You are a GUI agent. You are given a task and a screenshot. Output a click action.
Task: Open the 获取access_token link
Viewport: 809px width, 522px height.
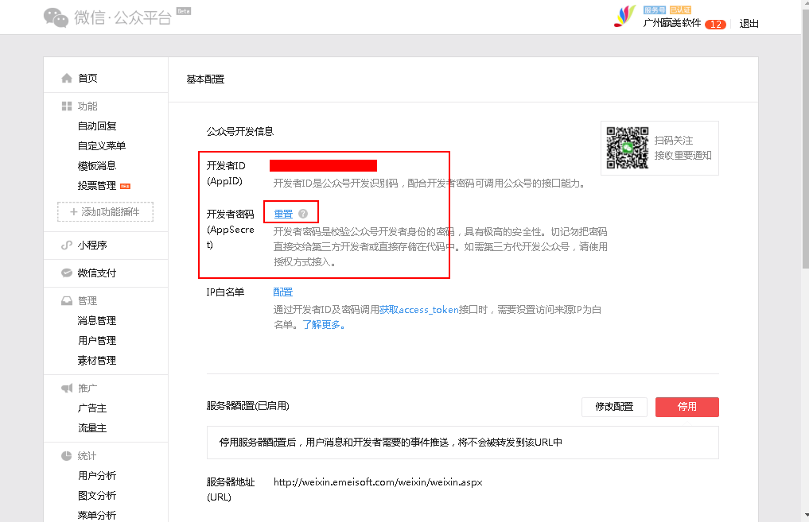[x=419, y=310]
